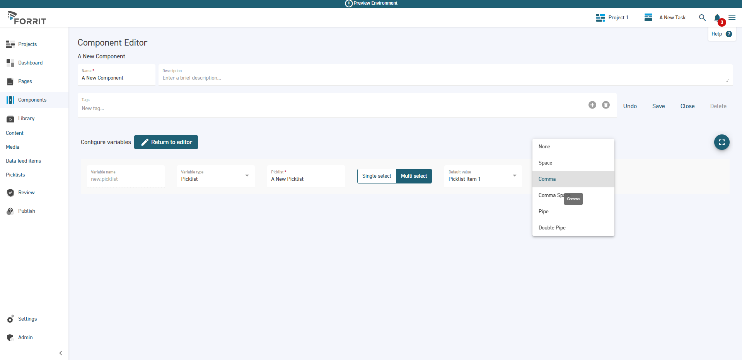
Task: Open the search magnifier icon
Action: point(702,18)
